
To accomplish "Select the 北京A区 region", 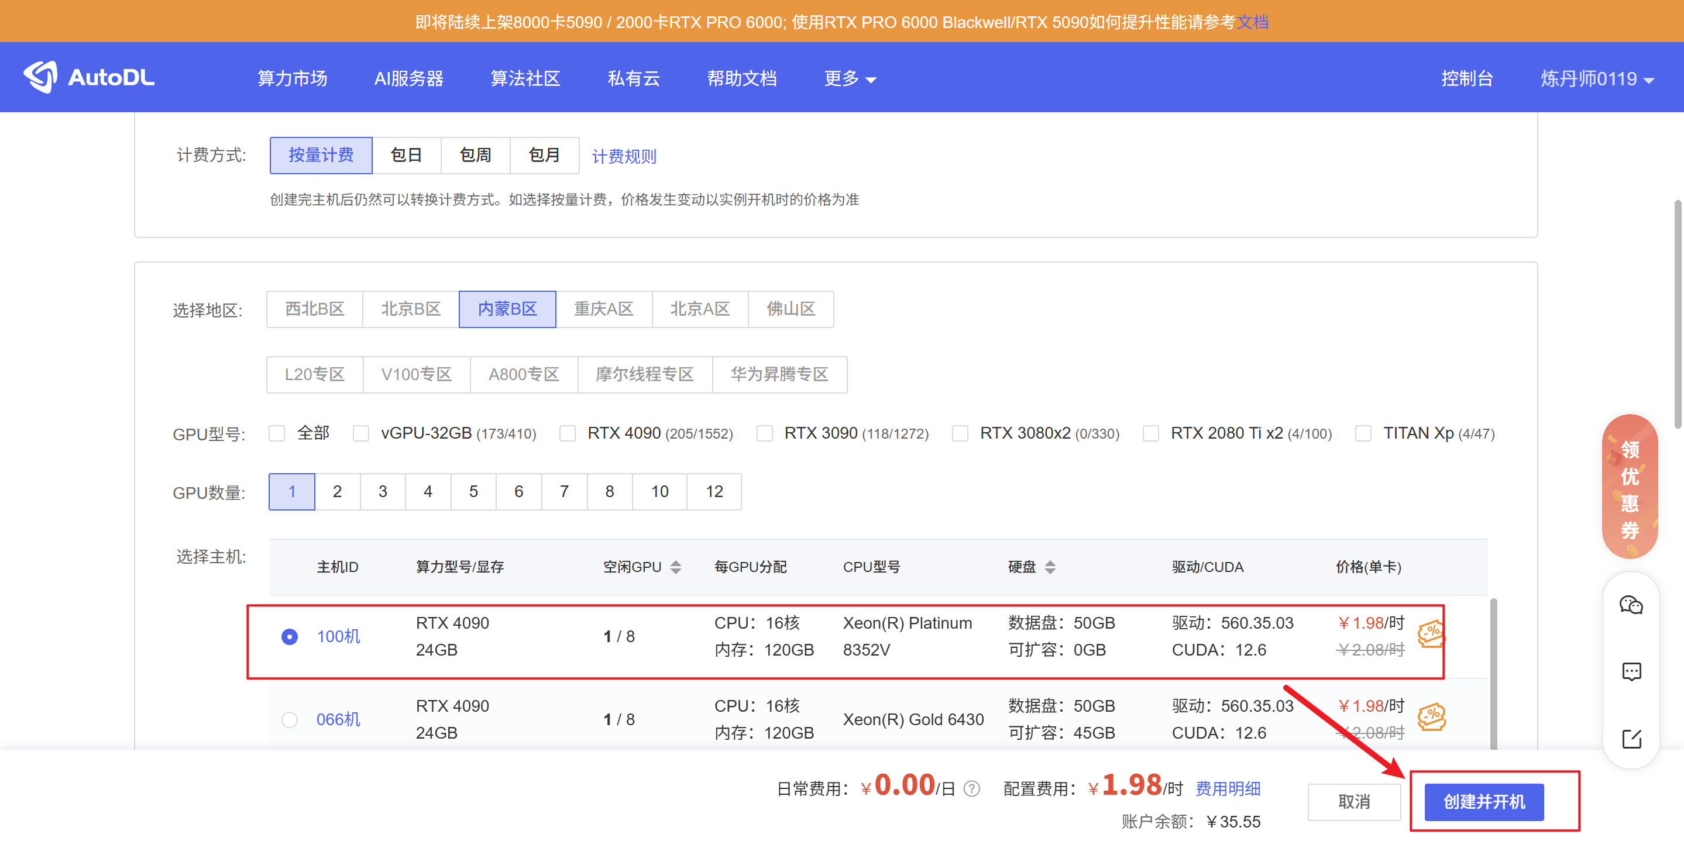I will [700, 309].
